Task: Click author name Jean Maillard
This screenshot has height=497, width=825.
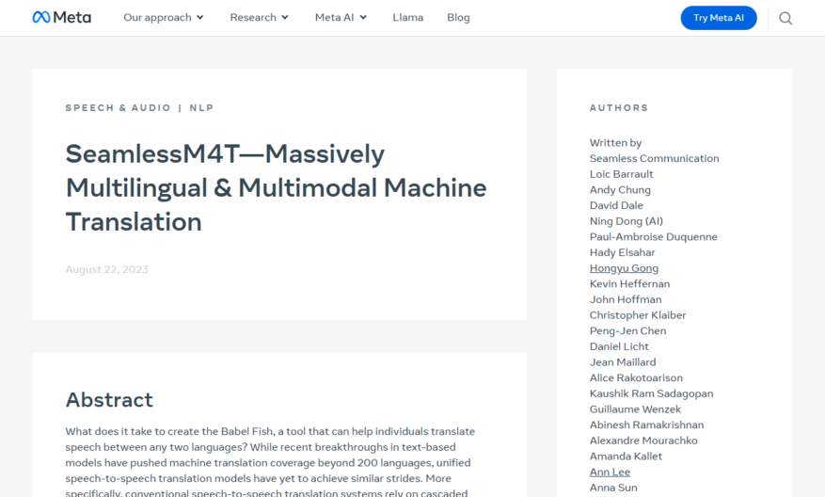Action: tap(623, 362)
